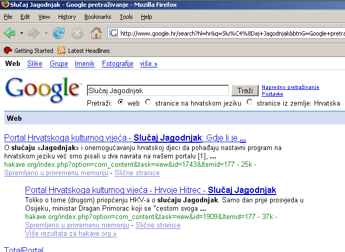Click the Traži search button
345x252 pixels.
[245, 90]
